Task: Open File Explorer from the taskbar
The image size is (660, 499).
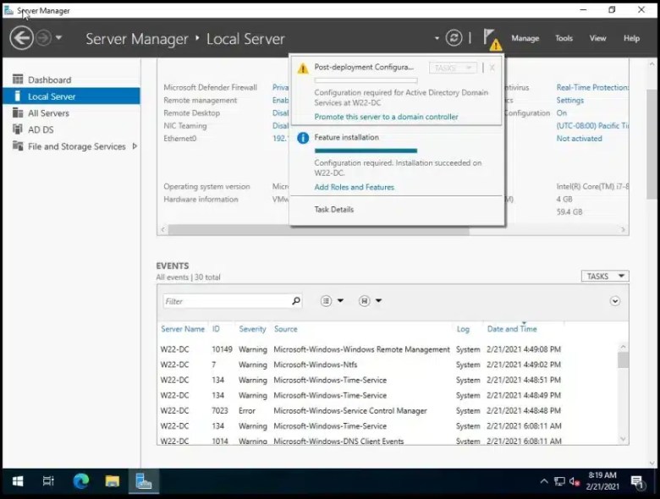Action: (x=112, y=481)
